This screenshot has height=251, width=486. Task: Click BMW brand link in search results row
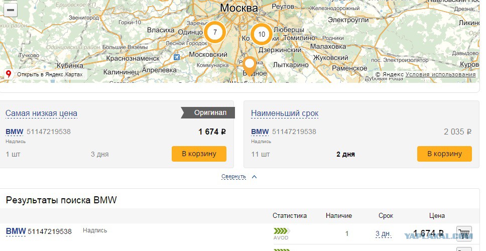pos(16,231)
